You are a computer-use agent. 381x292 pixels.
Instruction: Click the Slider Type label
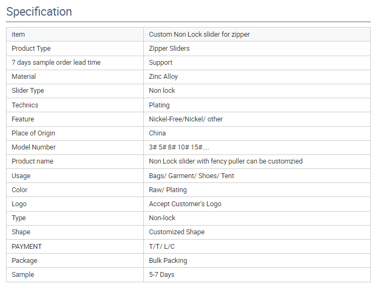pos(28,91)
